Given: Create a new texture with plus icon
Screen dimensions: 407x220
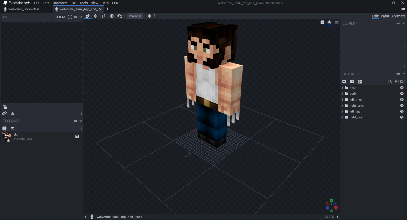Looking at the screenshot, I should 4,128.
